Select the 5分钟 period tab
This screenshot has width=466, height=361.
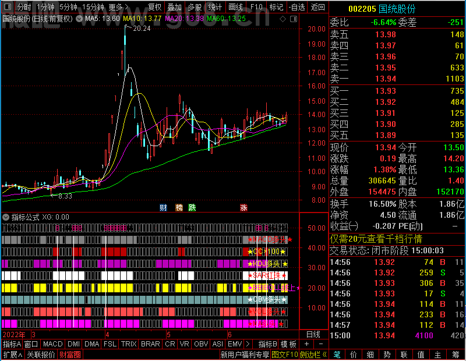[x=68, y=7]
